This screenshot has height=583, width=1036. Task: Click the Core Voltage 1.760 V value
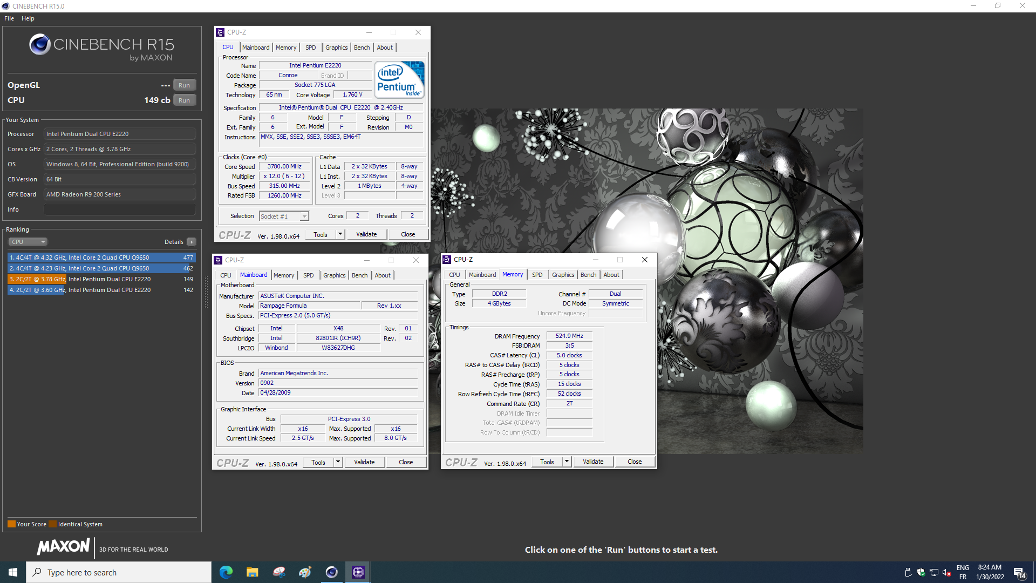[352, 94]
